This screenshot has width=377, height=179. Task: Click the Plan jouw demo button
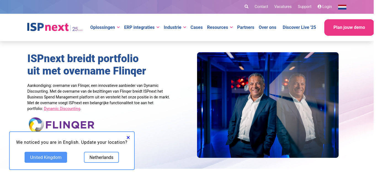click(x=349, y=27)
